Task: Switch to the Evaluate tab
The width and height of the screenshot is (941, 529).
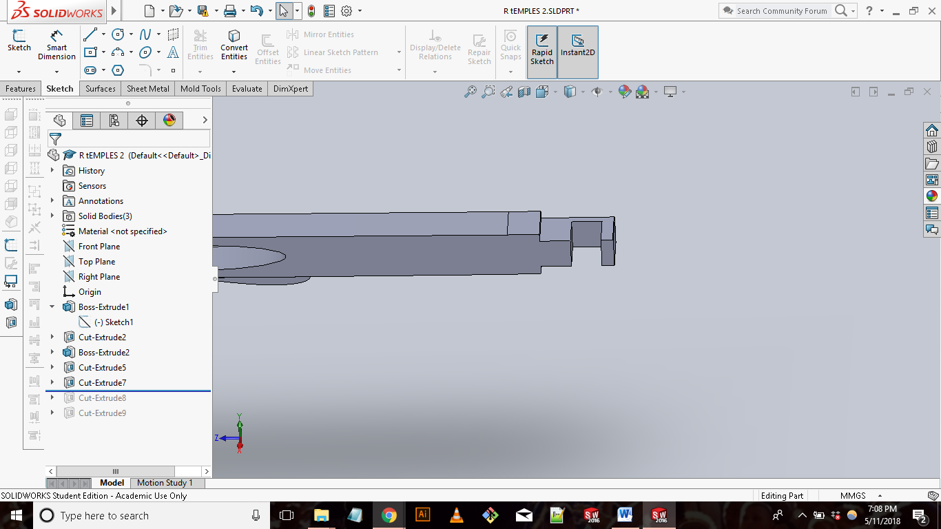Action: (247, 89)
